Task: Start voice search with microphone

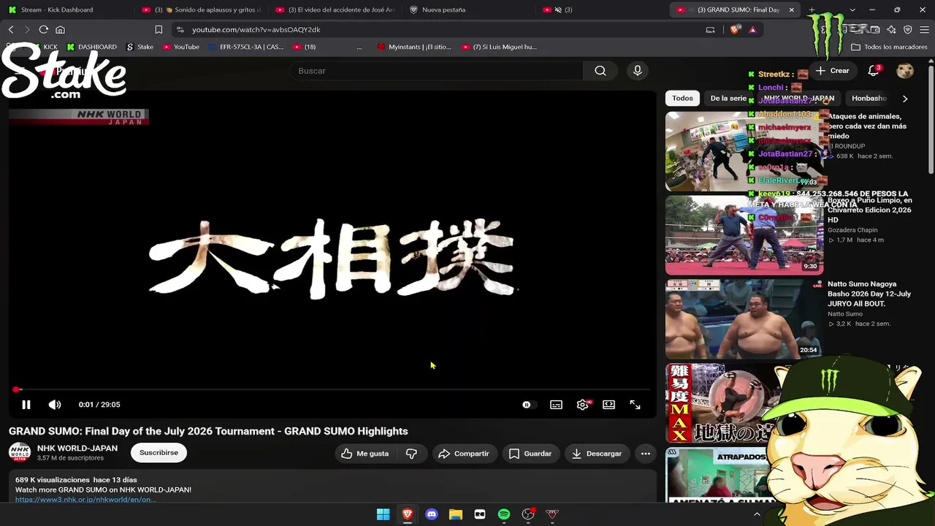Action: pos(638,71)
